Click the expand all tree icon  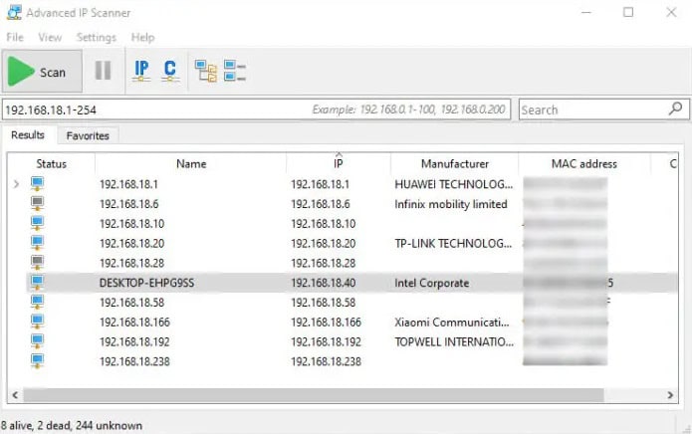206,71
